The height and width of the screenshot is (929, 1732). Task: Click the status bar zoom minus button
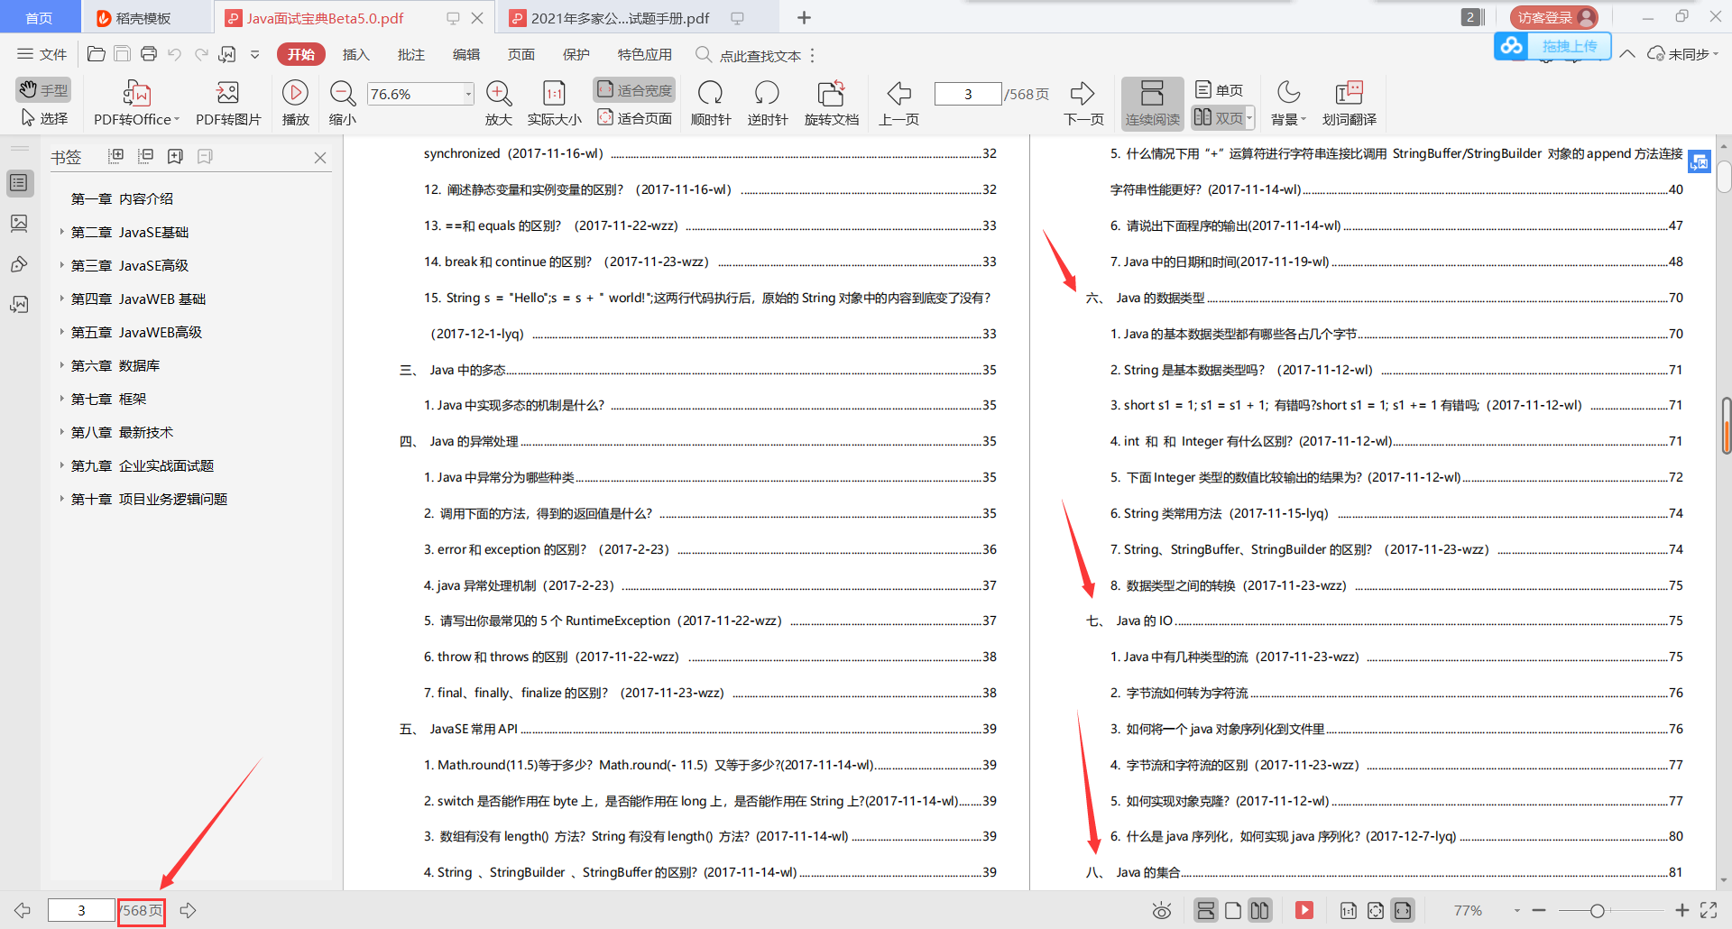1539,910
